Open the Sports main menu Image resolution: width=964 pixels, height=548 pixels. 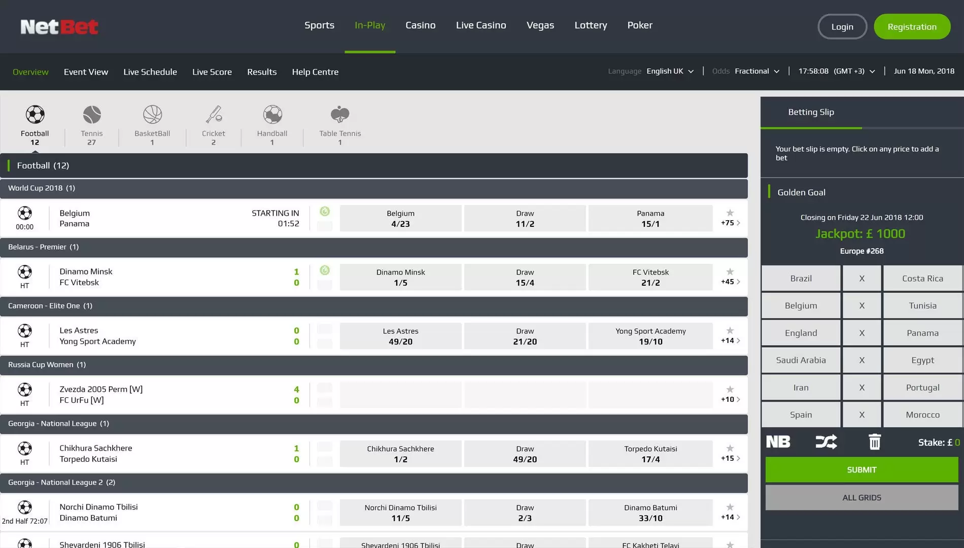click(319, 25)
